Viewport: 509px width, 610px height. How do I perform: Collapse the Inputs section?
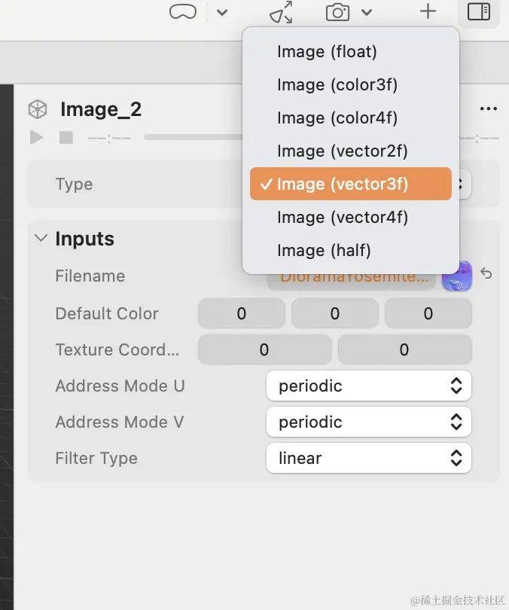[x=40, y=239]
